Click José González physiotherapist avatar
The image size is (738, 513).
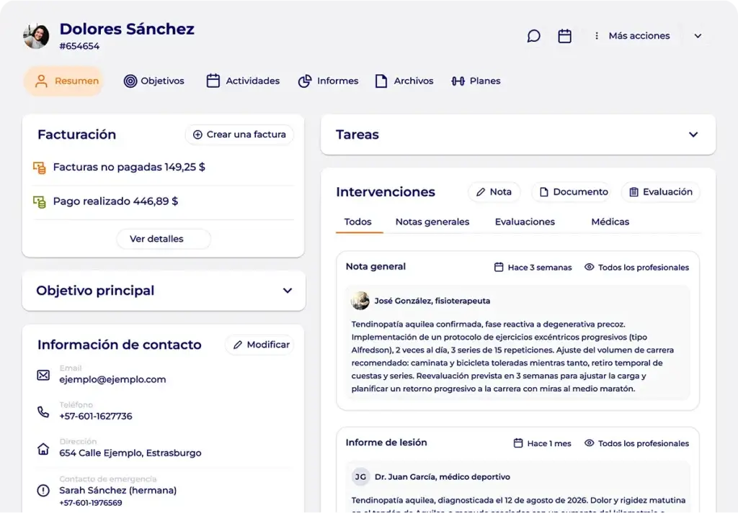360,301
